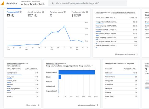
Task: Open help icon beside Pendapatan total
Action: click(87, 12)
